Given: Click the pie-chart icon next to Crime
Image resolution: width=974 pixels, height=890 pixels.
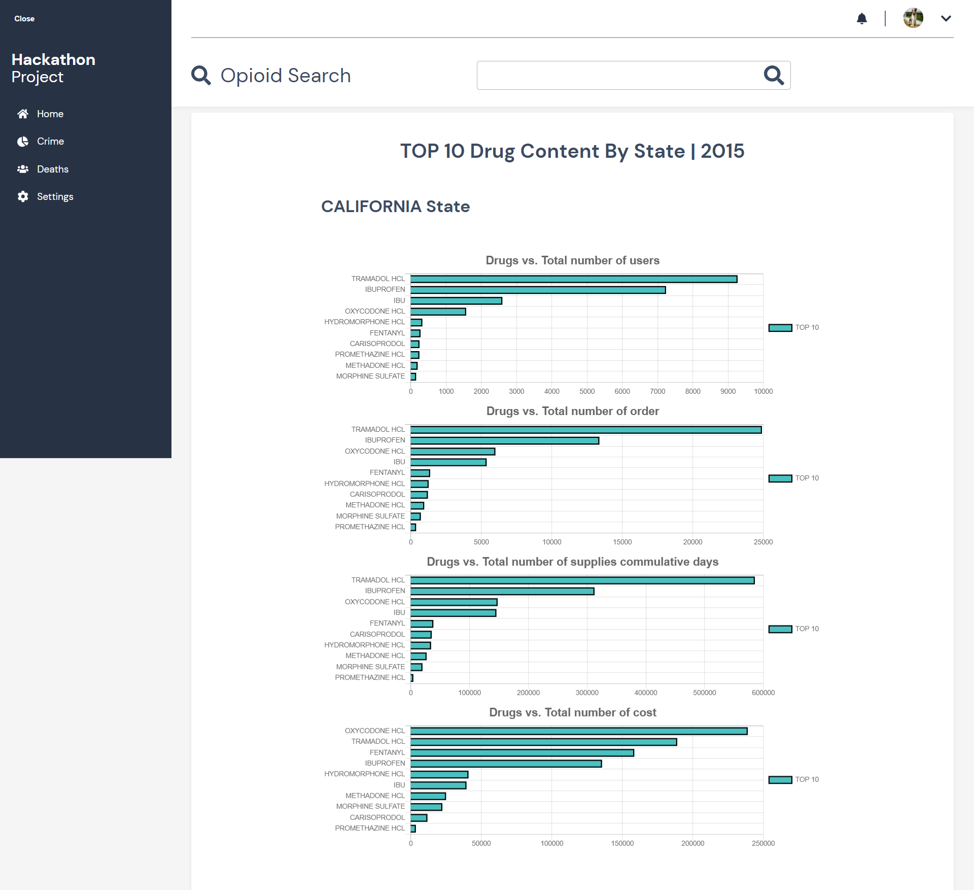Looking at the screenshot, I should pyautogui.click(x=23, y=142).
